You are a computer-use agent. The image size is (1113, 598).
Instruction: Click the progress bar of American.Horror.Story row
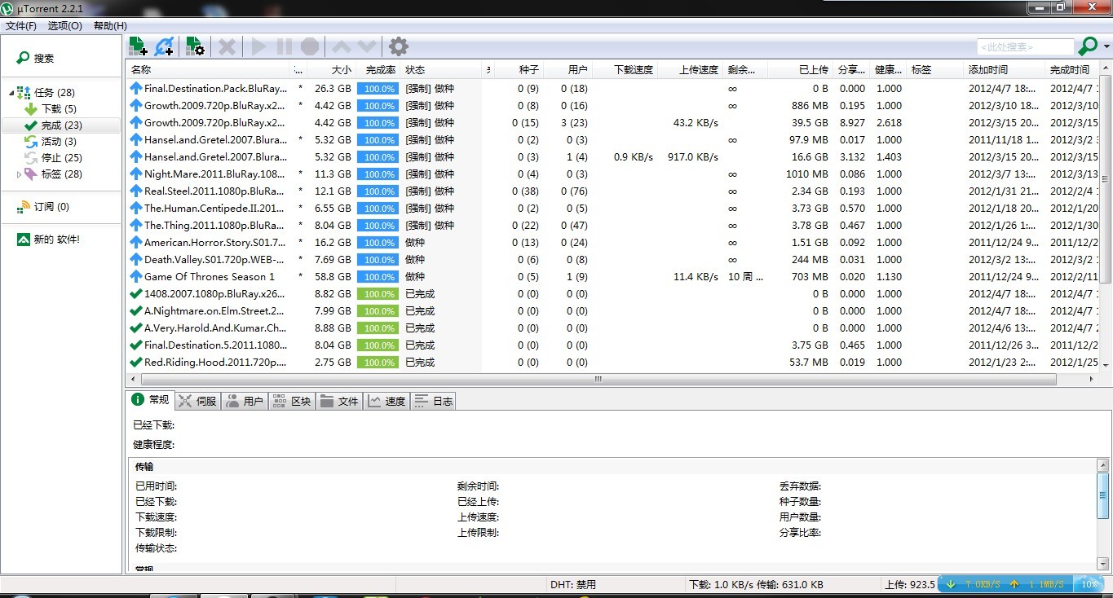[x=378, y=243]
